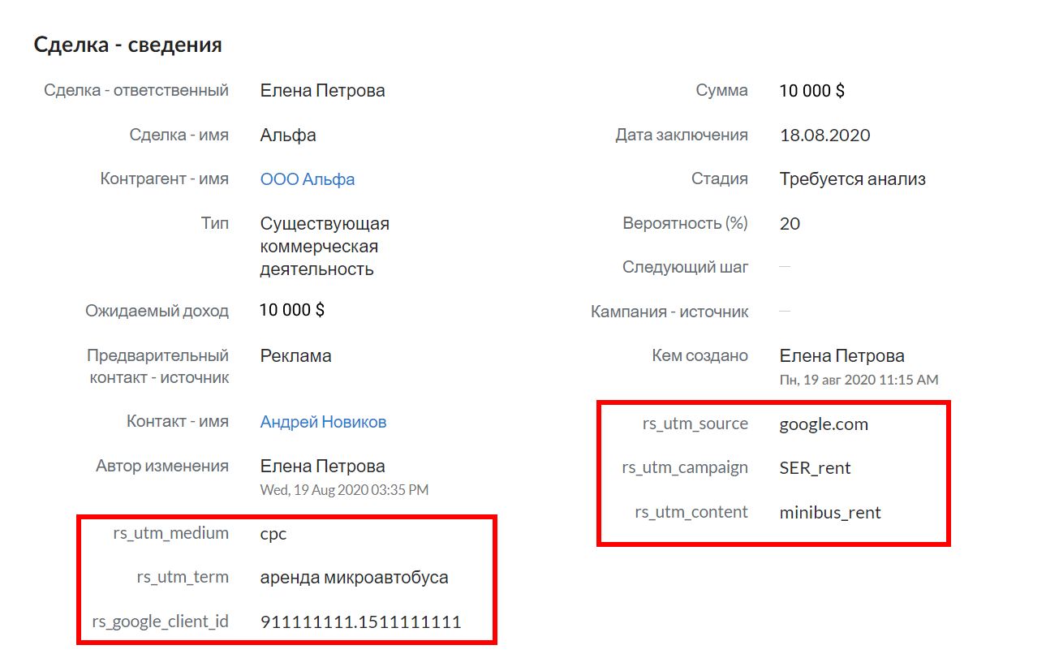Click the Контакт - имя label
This screenshot has height=671, width=1046.
click(178, 421)
